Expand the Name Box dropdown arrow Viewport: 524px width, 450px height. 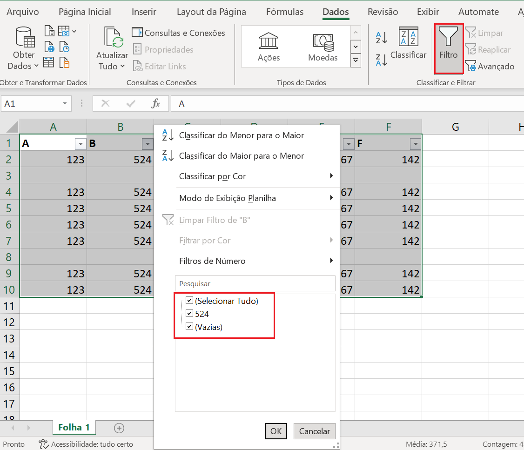pos(65,104)
